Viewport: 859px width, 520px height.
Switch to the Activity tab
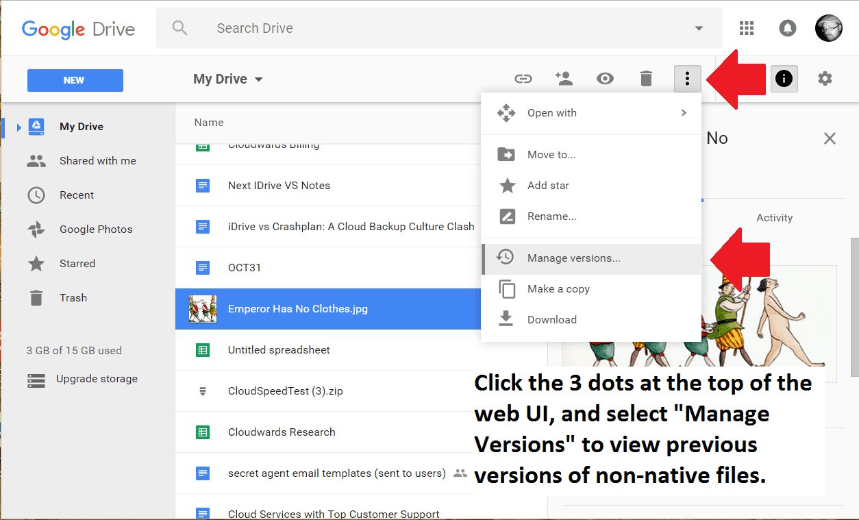point(774,218)
